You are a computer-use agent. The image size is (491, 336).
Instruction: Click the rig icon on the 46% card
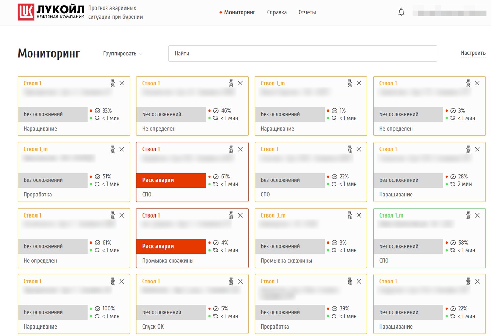click(x=231, y=83)
